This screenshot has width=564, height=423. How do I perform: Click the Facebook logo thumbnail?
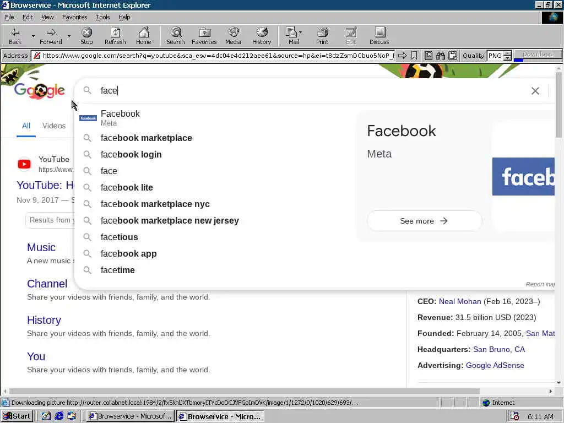click(x=523, y=176)
